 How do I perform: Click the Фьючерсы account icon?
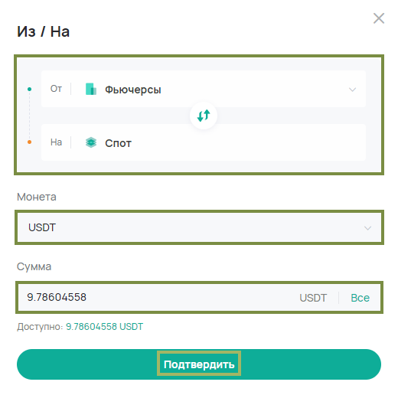[91, 89]
